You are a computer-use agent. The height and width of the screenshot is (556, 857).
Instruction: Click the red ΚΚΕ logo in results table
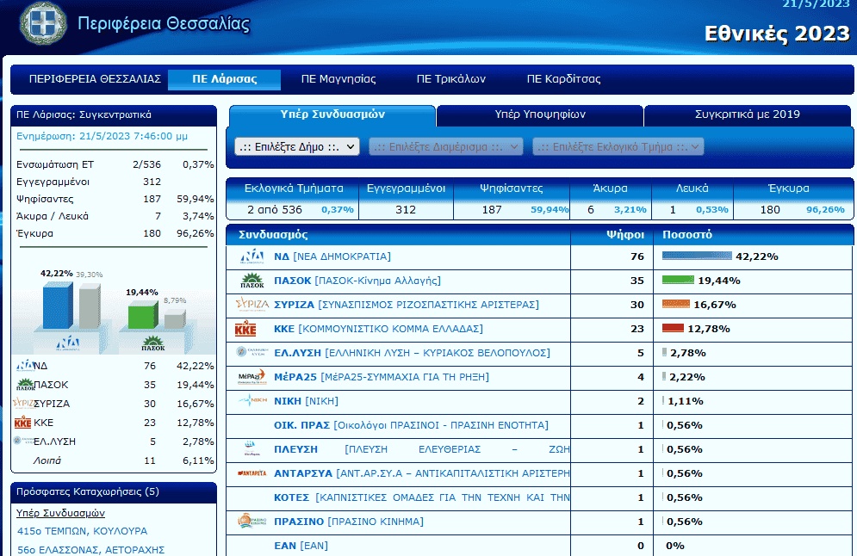245,329
